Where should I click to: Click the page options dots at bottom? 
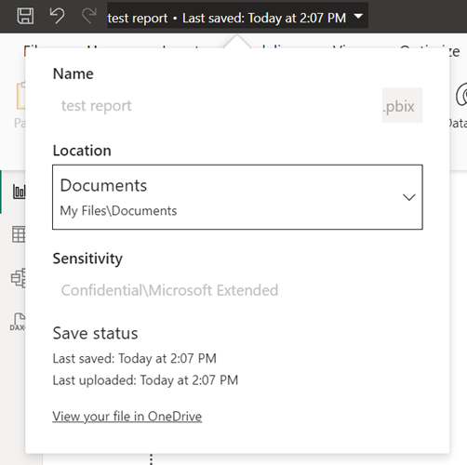tap(151, 459)
